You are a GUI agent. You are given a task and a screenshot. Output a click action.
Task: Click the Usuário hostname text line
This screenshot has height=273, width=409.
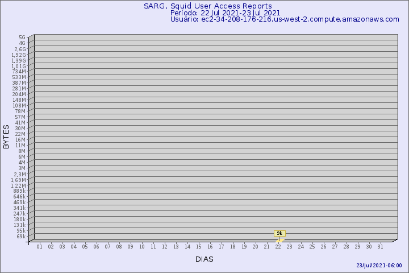click(285, 19)
